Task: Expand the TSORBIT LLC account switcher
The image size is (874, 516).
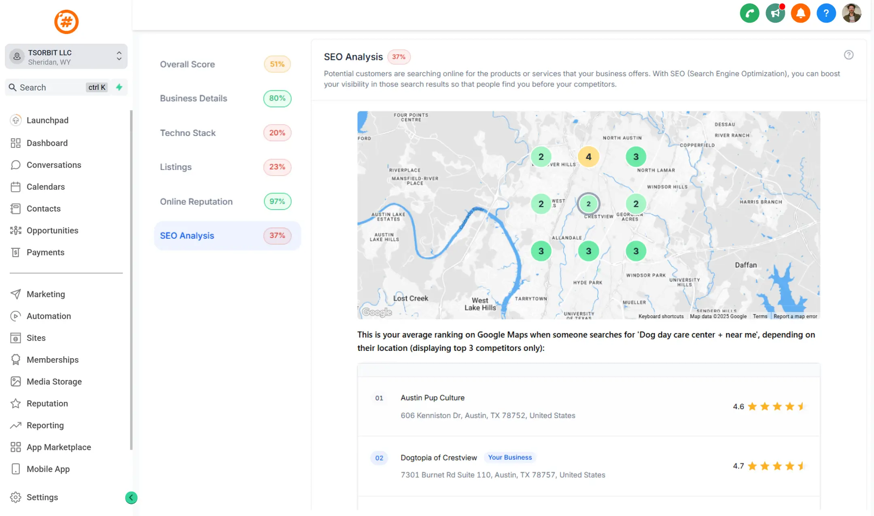Action: click(66, 57)
